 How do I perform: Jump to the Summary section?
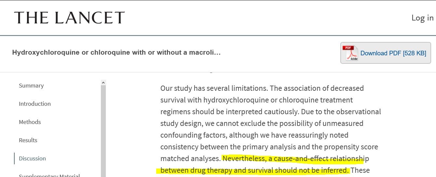31,86
